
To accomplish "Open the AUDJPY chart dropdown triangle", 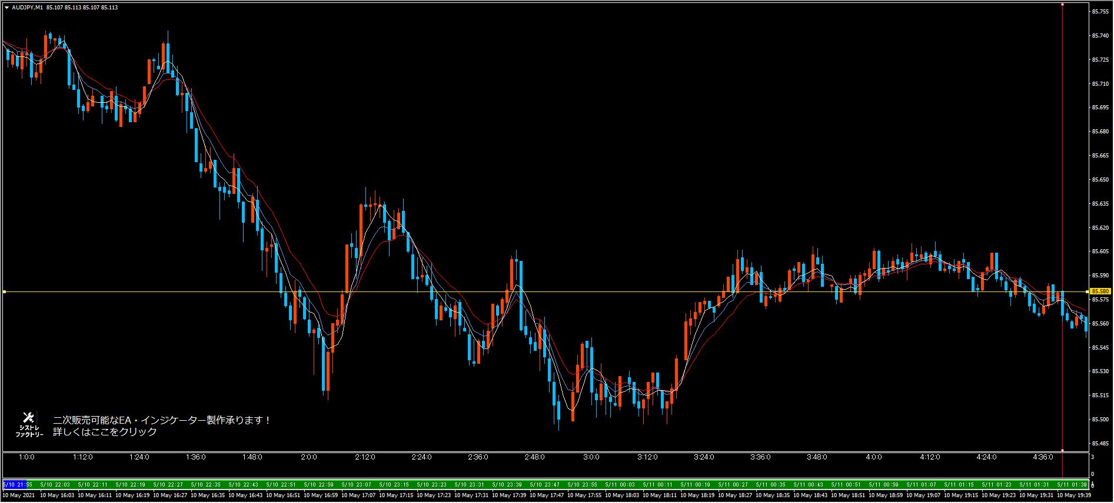I will [x=6, y=7].
